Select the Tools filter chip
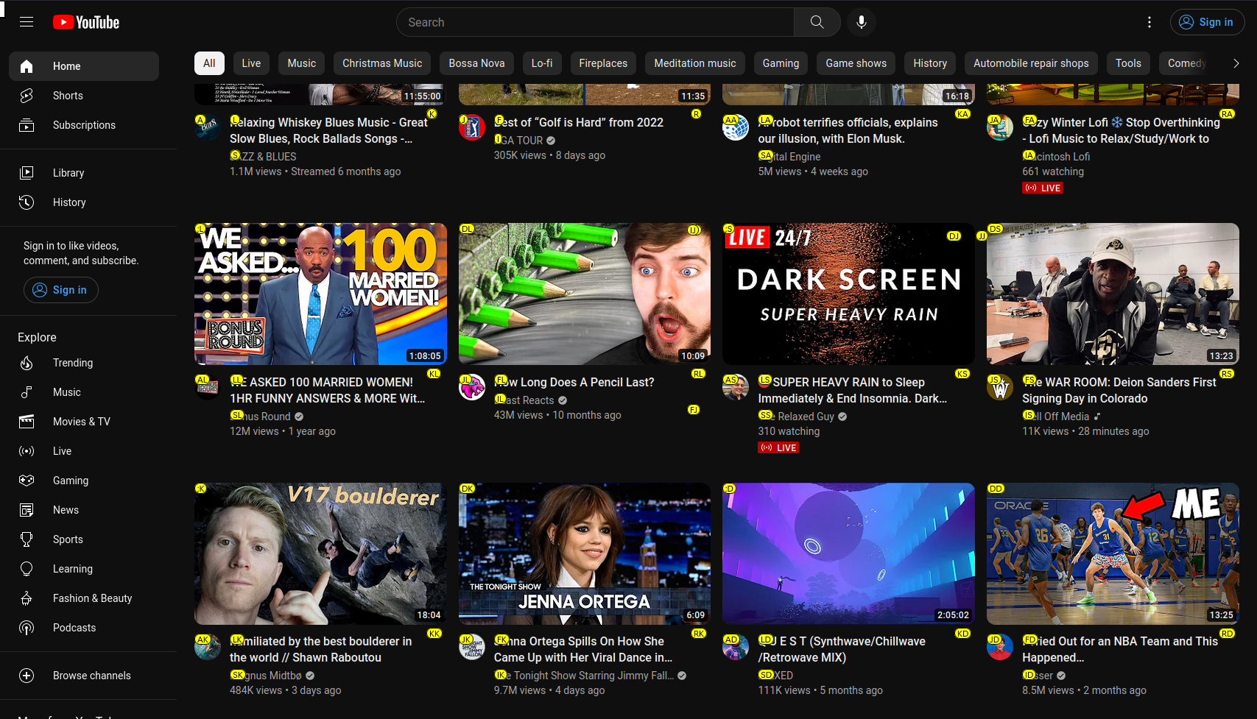This screenshot has height=719, width=1257. tap(1128, 63)
